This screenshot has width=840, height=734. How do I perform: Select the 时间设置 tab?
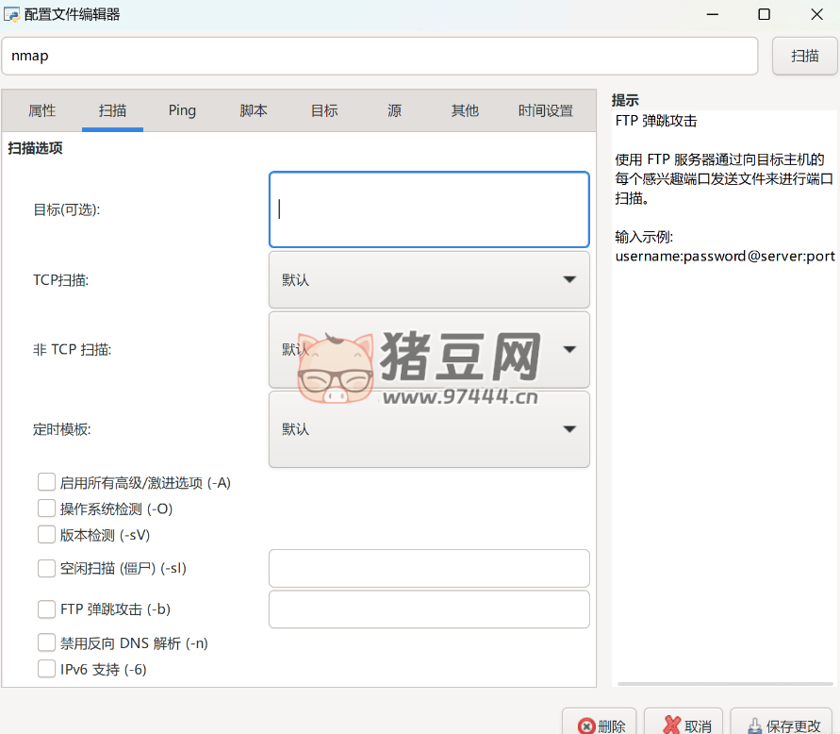click(545, 110)
